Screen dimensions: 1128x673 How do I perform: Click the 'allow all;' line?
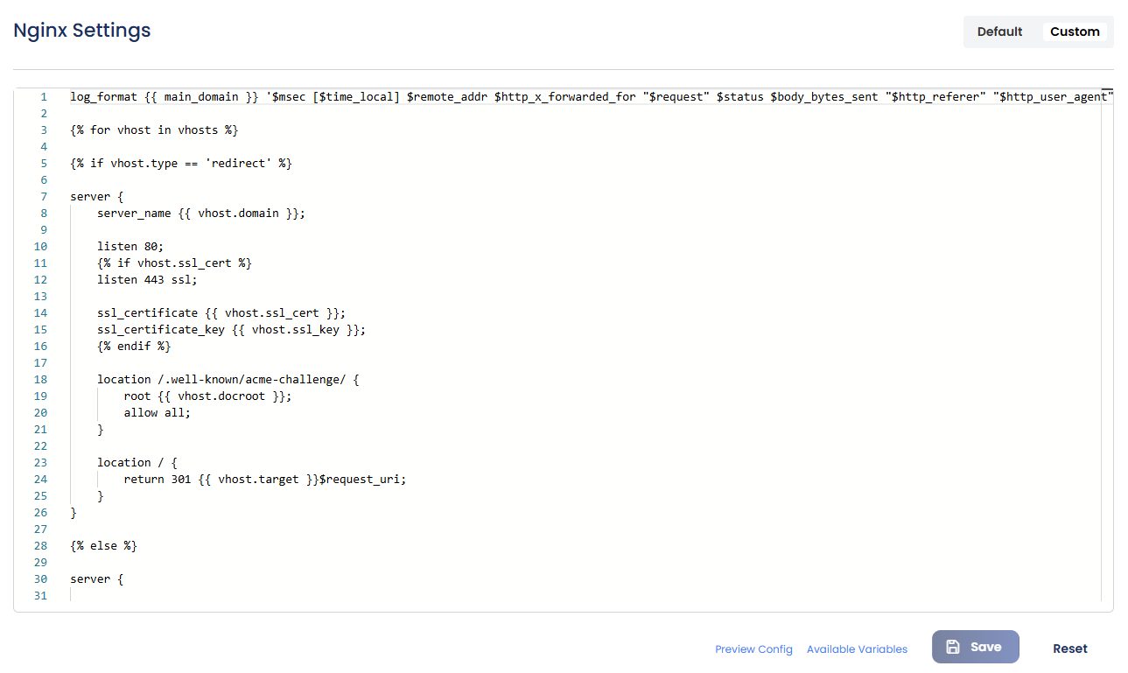157,412
